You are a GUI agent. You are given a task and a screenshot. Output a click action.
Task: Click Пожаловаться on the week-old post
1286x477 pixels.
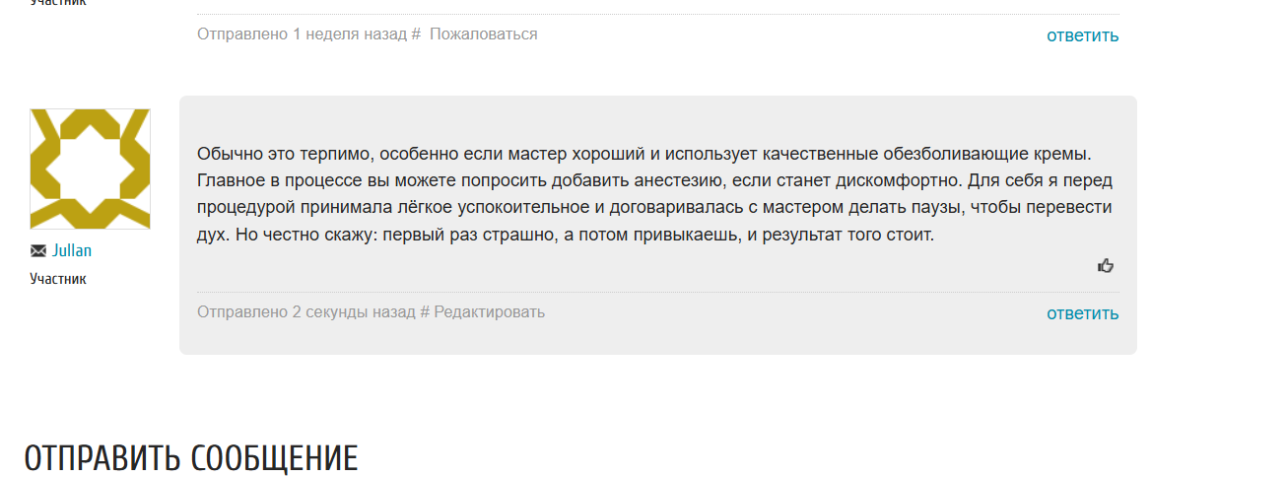[x=483, y=34]
